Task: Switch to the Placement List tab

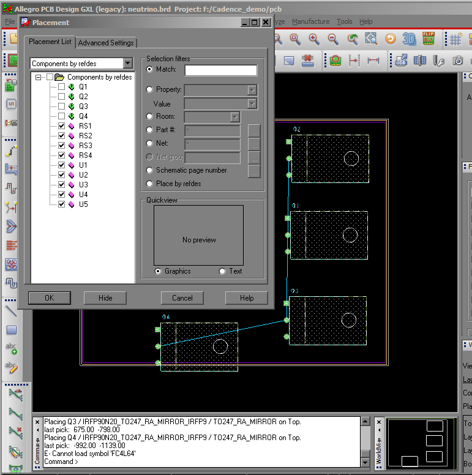Action: [x=50, y=42]
